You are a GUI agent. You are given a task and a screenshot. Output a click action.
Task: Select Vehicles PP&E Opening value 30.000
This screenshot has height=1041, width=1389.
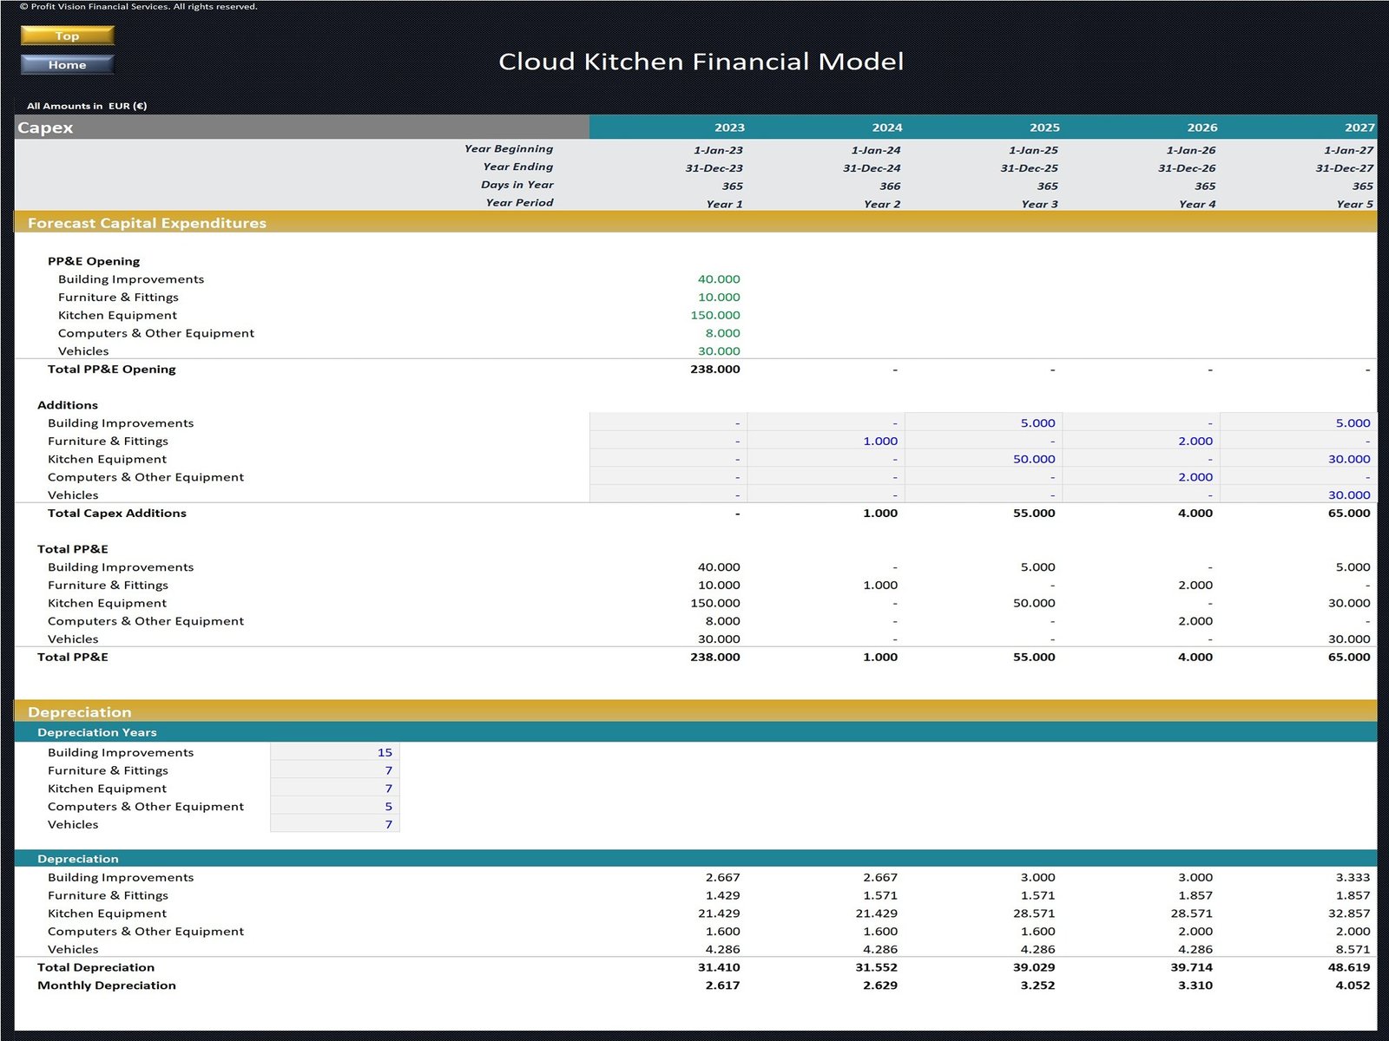(x=718, y=351)
